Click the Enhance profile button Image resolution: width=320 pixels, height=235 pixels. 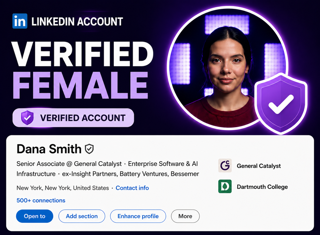coord(138,216)
